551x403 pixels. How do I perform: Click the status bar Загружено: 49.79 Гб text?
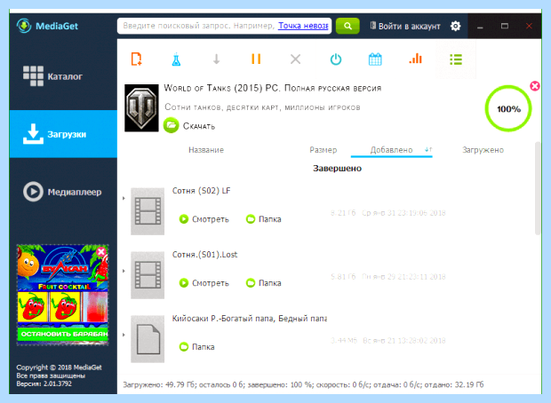[x=159, y=384]
